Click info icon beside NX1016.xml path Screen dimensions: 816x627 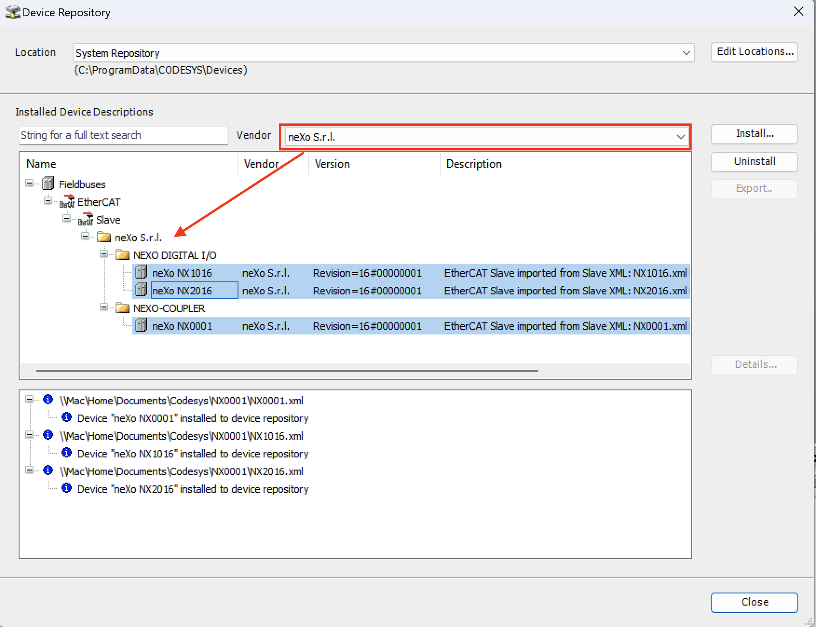[x=48, y=435]
